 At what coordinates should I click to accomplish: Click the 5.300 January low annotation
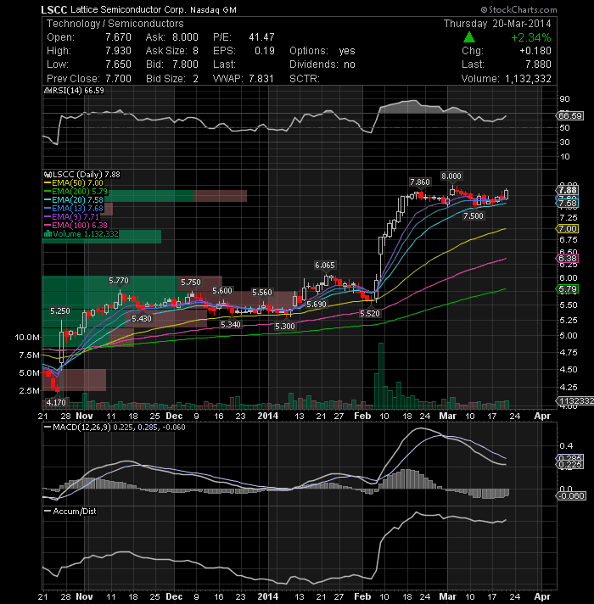285,326
